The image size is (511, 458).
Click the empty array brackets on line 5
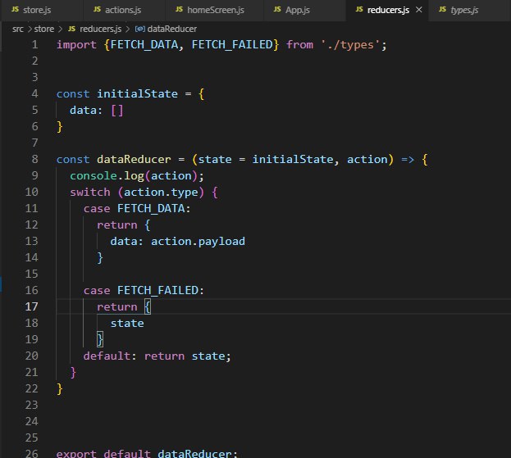tap(117, 111)
